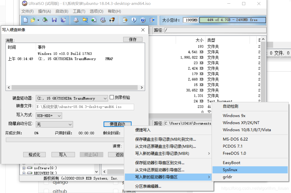Click the 大小总计 1985MB field

click(x=190, y=20)
